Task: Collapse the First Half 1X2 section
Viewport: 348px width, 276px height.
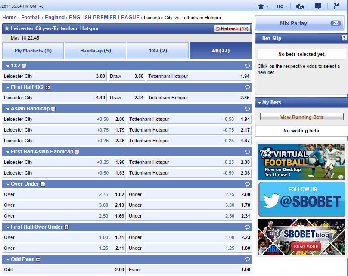Action: click(x=8, y=88)
